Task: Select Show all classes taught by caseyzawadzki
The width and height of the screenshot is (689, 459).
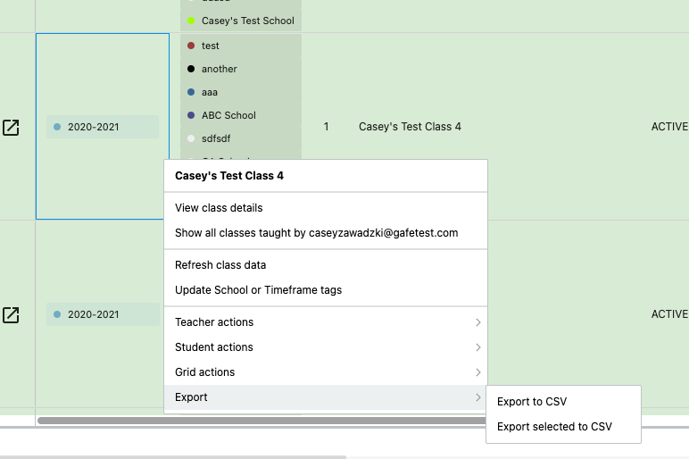Action: pyautogui.click(x=316, y=233)
